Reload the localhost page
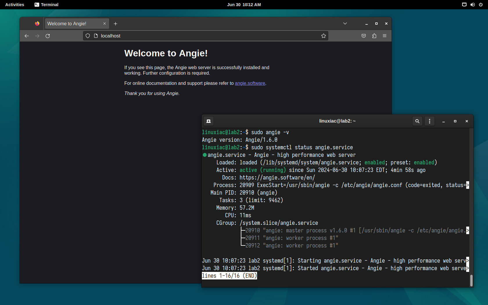The width and height of the screenshot is (488, 305). pos(48,36)
